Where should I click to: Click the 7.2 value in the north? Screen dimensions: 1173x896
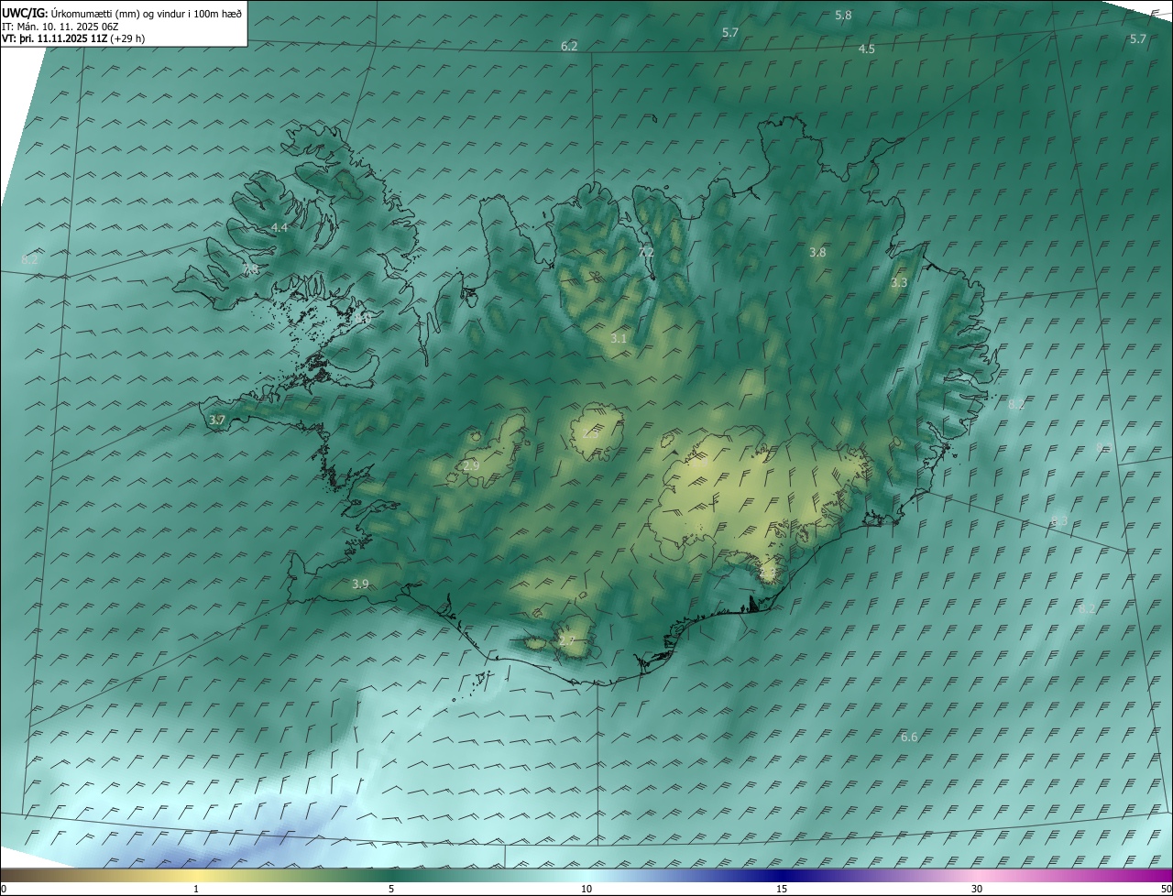646,252
